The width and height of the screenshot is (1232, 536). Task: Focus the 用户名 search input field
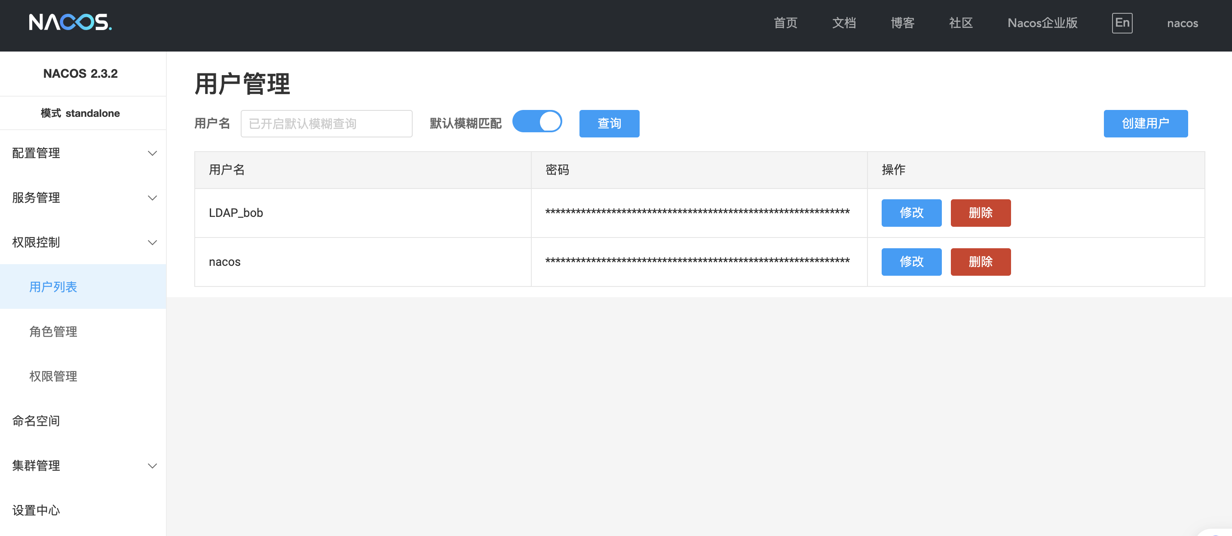point(326,124)
